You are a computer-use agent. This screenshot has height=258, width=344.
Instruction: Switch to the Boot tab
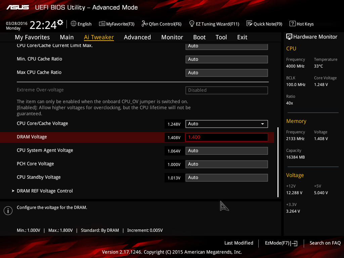tap(199, 37)
